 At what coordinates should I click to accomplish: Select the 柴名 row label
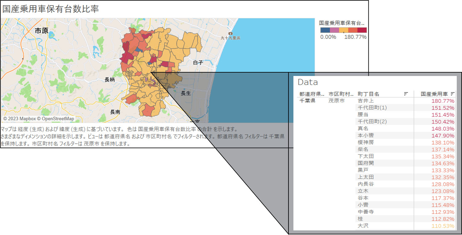363,149
